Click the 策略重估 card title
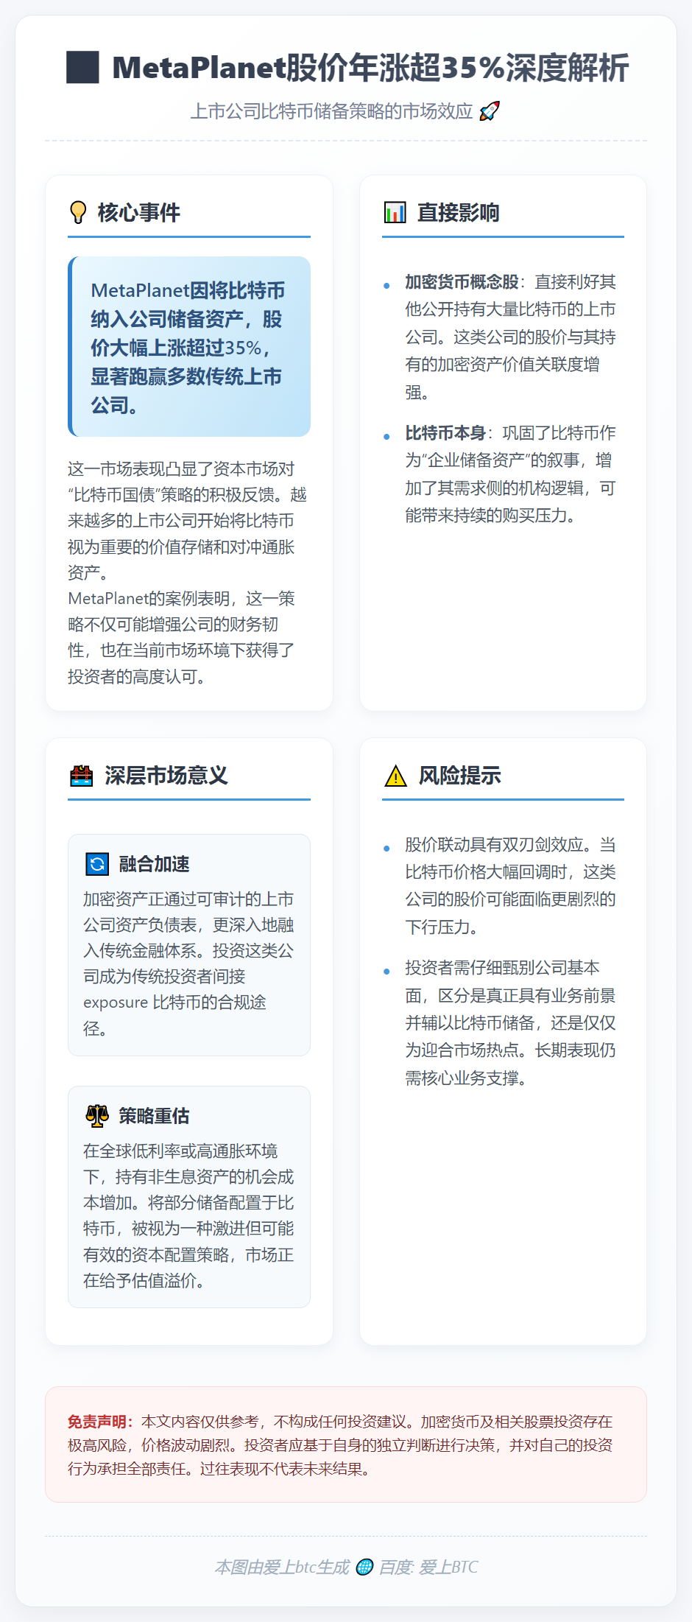The height and width of the screenshot is (1622, 692). [x=155, y=1116]
